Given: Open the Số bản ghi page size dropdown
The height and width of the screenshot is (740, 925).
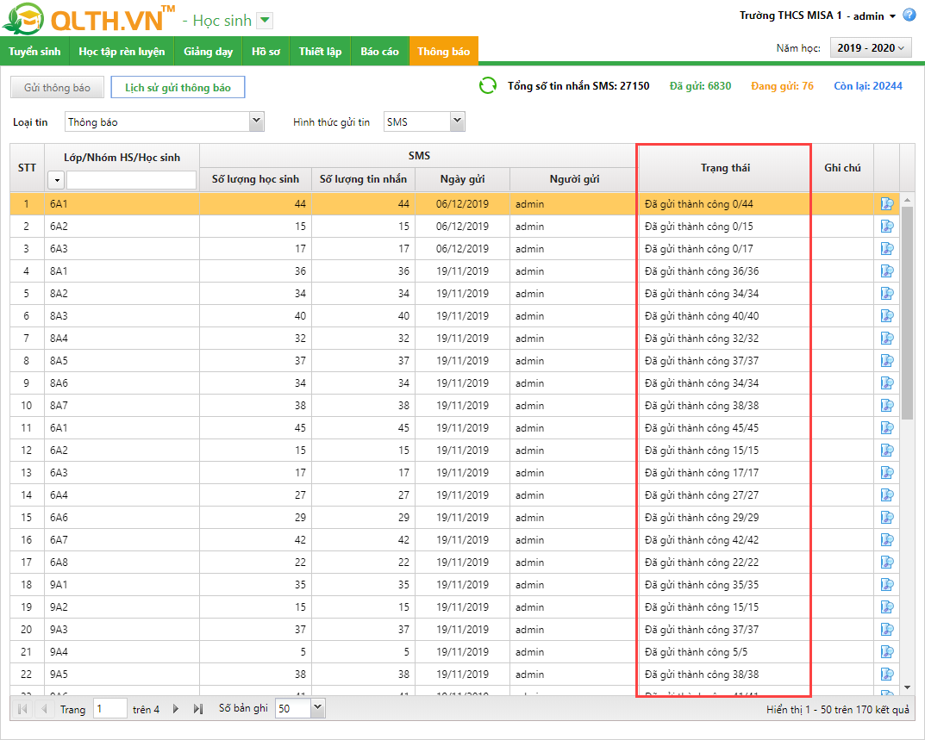Looking at the screenshot, I should (316, 708).
